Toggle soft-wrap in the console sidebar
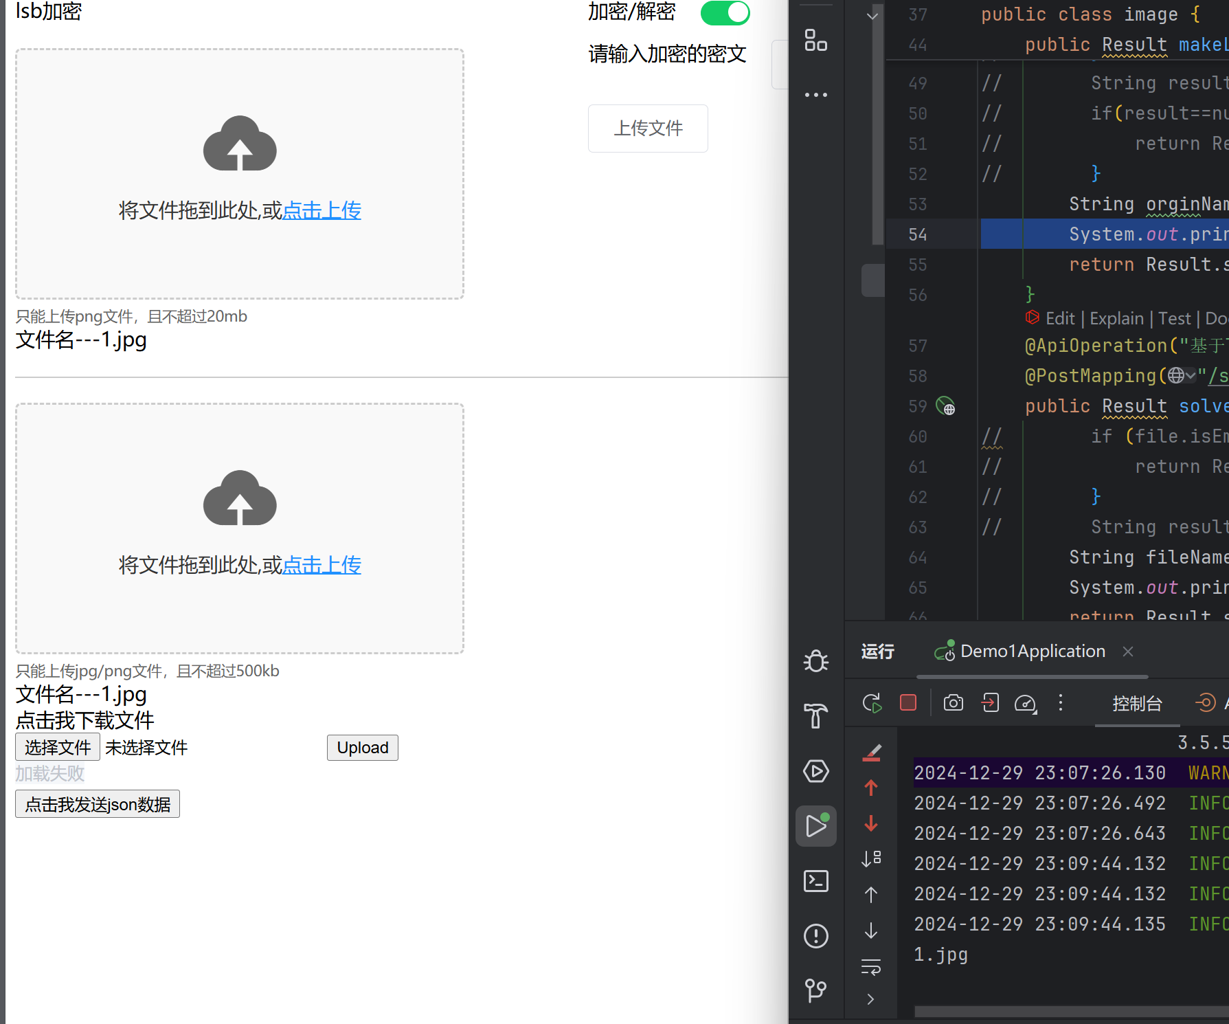The image size is (1229, 1024). [871, 967]
